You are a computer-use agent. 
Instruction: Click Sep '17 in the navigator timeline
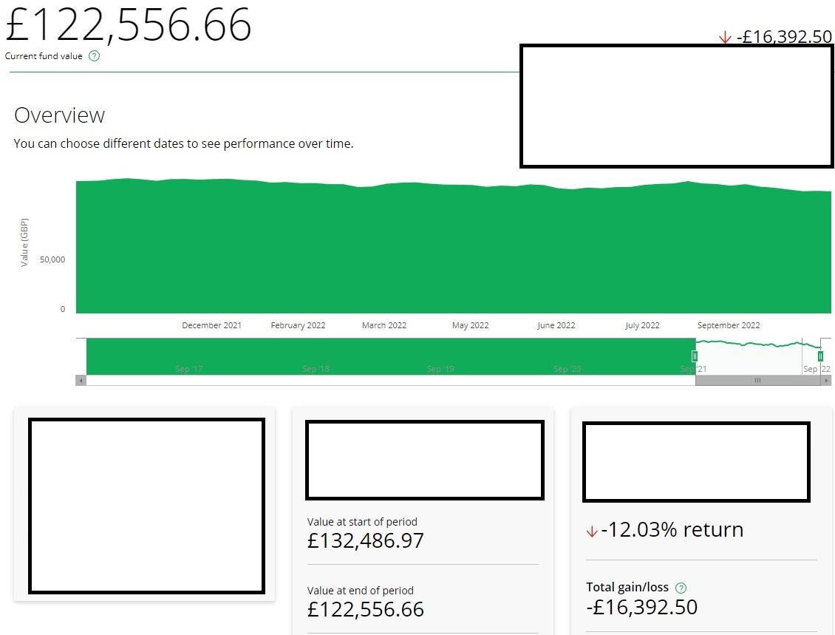click(189, 369)
